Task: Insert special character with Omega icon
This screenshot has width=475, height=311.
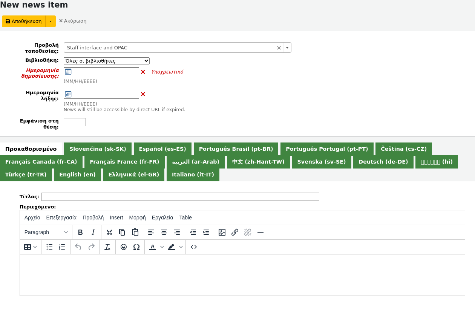Action: [x=136, y=247]
